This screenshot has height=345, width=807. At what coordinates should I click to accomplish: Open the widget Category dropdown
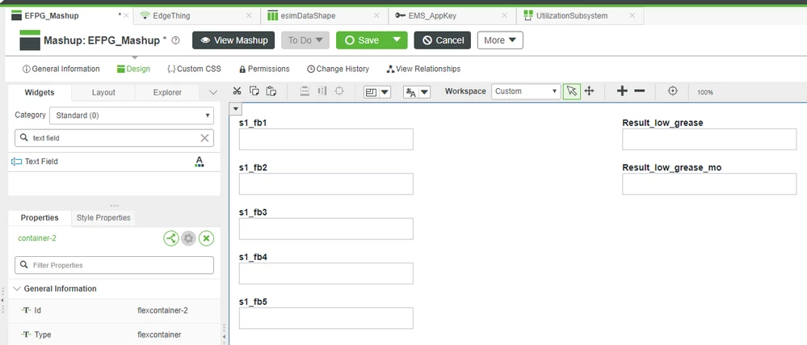point(131,116)
